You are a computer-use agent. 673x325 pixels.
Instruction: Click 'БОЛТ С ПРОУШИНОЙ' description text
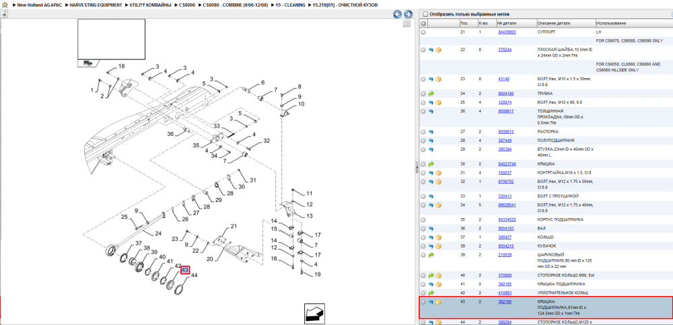558,196
